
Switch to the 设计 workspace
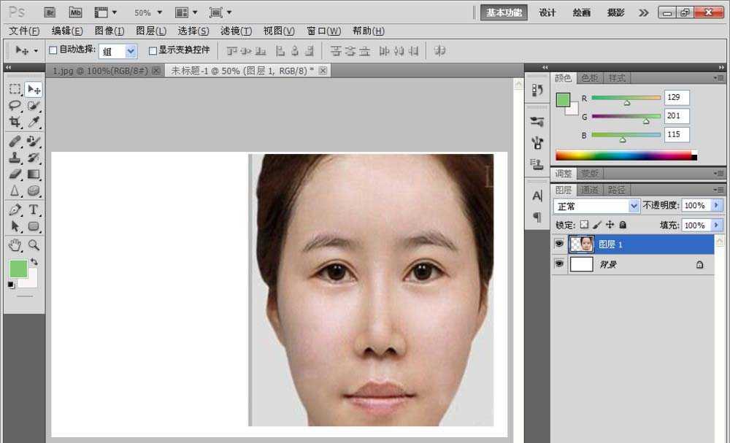click(547, 12)
